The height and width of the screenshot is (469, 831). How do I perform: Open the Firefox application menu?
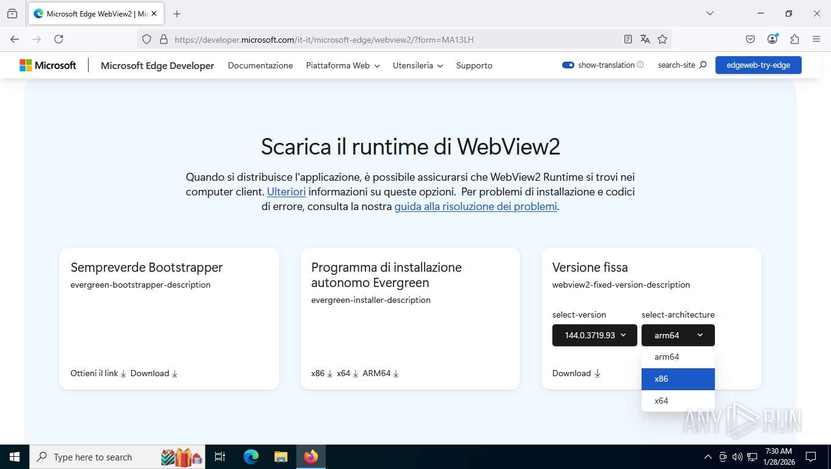(816, 39)
